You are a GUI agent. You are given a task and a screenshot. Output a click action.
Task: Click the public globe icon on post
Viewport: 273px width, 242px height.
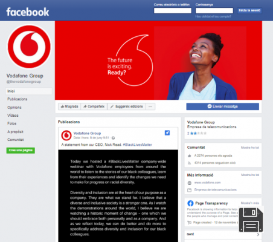pyautogui.click(x=113, y=138)
